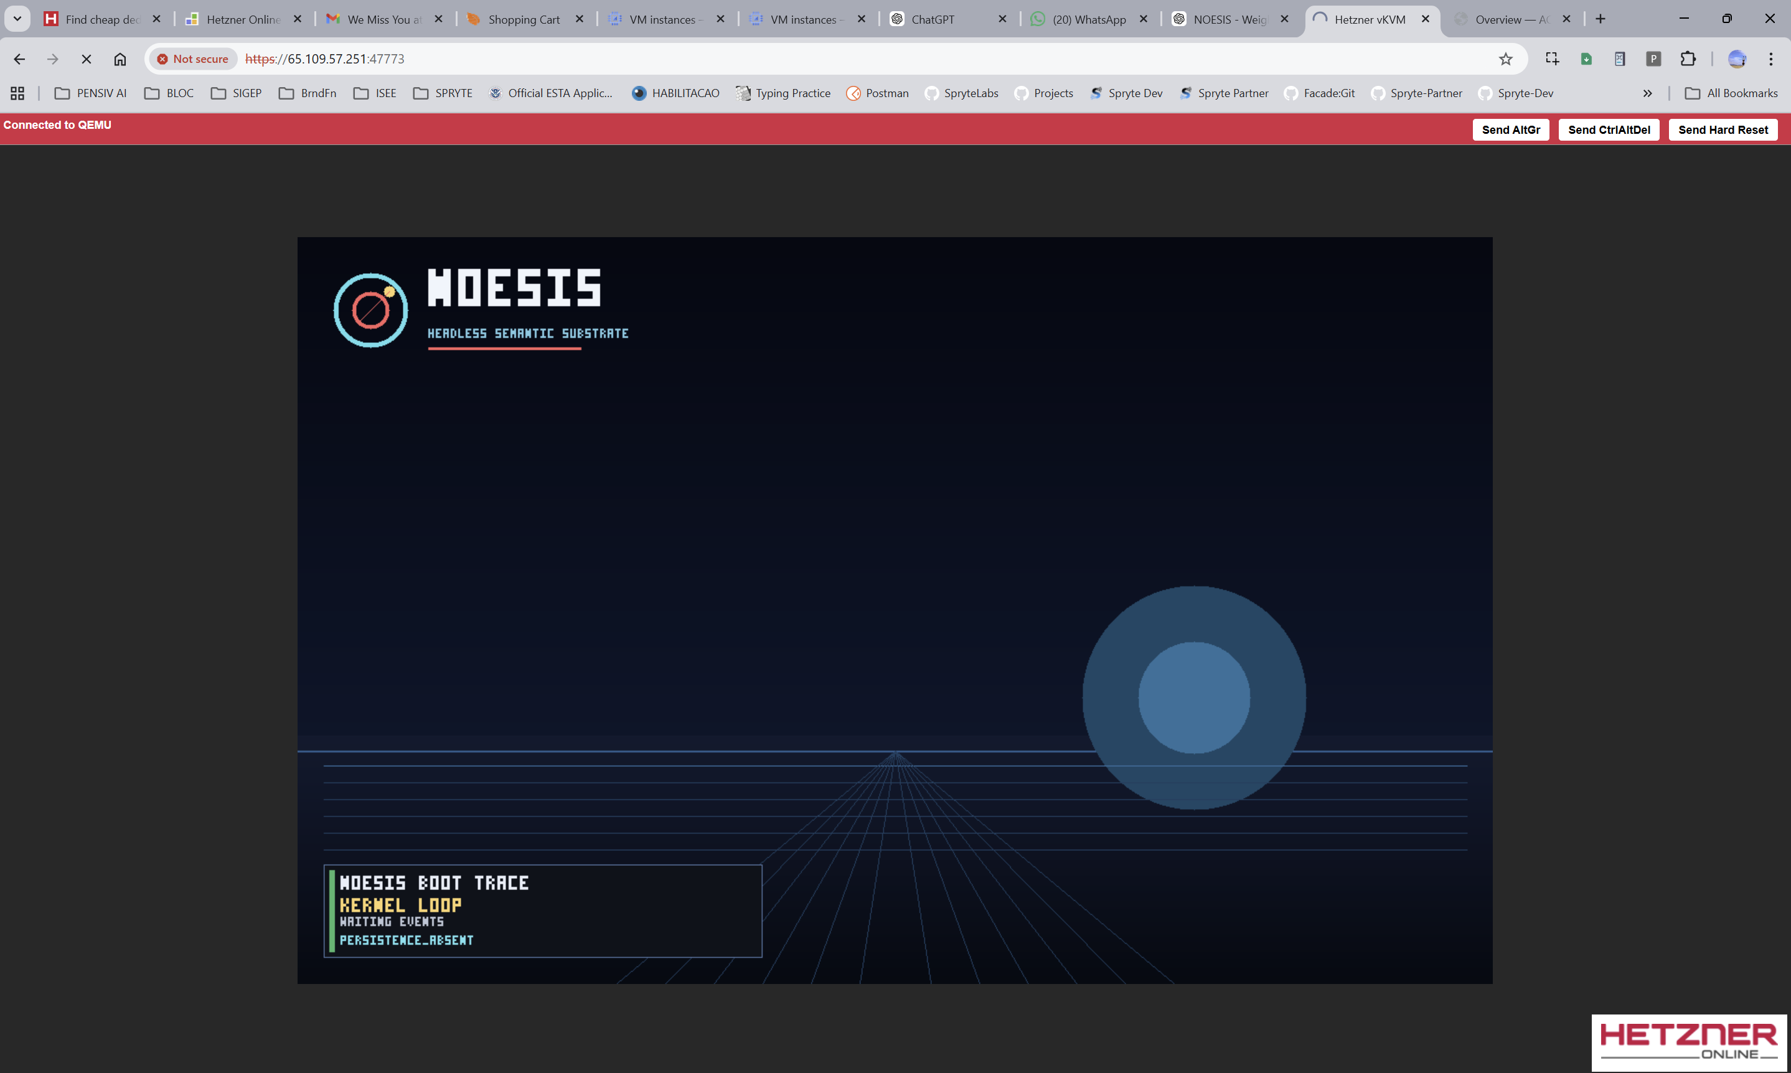Open the Official ESTA Application bookmark
The image size is (1791, 1073).
550,93
